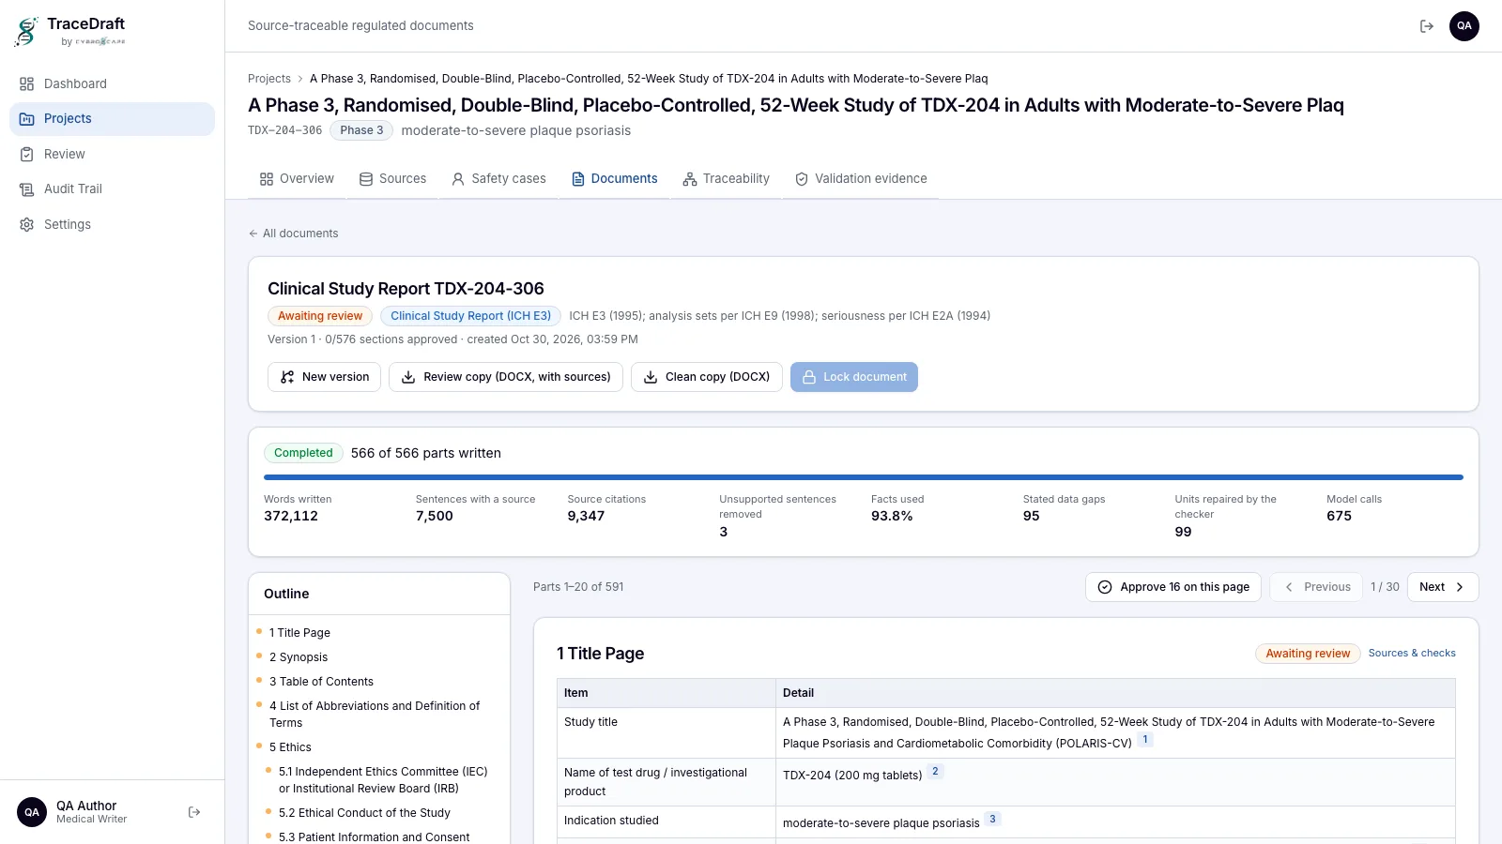Open the Validation evidence tab
The image size is (1502, 844).
861,179
